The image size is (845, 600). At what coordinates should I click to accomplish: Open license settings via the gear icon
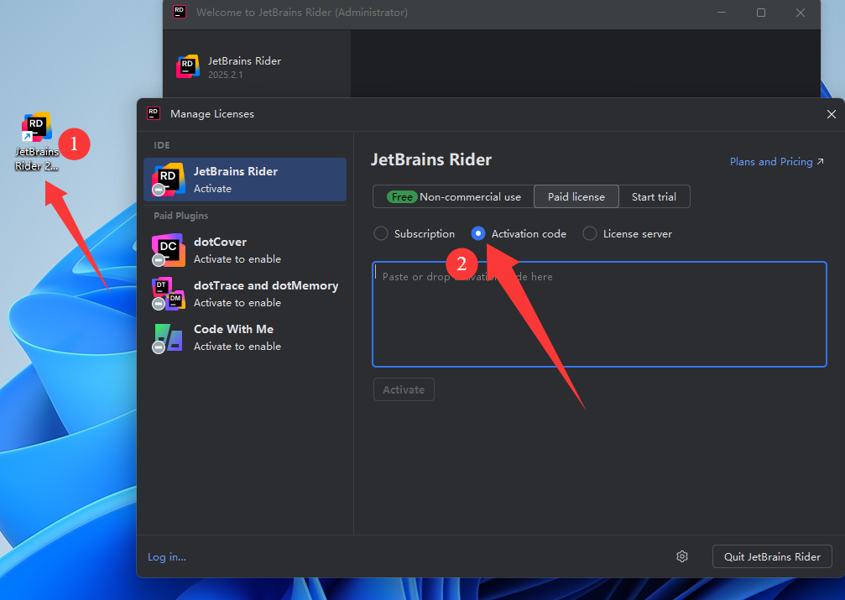click(x=682, y=556)
